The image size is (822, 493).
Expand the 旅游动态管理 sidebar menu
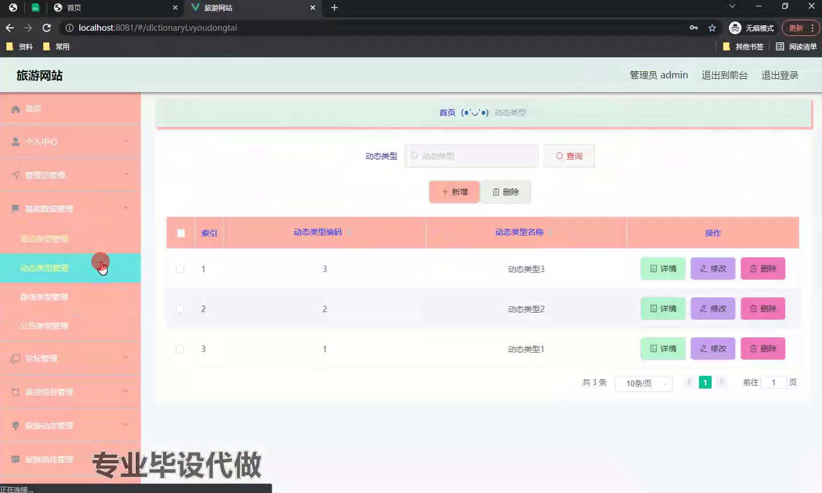[70, 426]
